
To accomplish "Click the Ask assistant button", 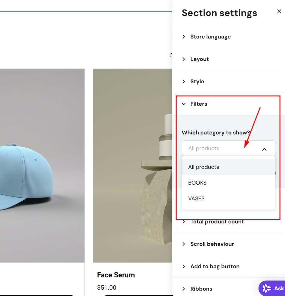I will click(272, 288).
